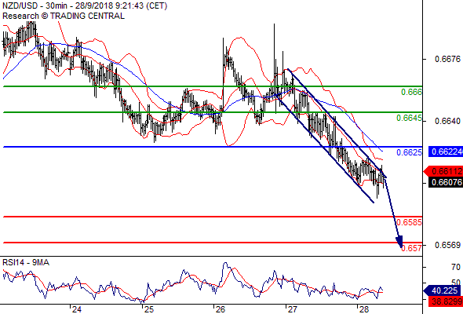Screen dimensions: 463x314
Task: Click the RSI14 - 9MA indicator label
Action: [x=26, y=262]
